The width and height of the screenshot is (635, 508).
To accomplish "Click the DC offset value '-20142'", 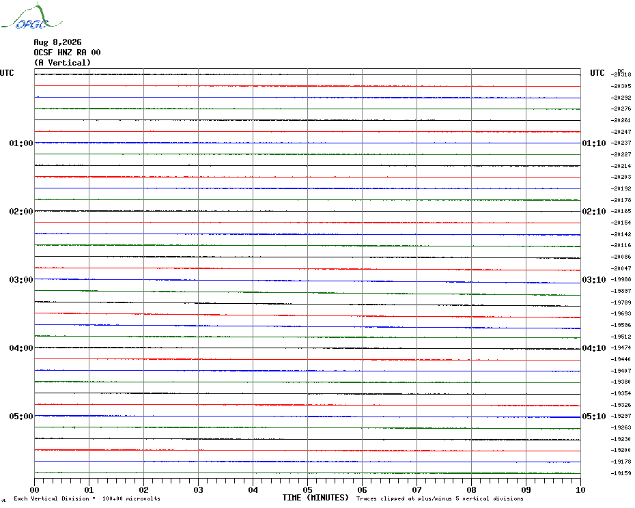I will pos(621,234).
